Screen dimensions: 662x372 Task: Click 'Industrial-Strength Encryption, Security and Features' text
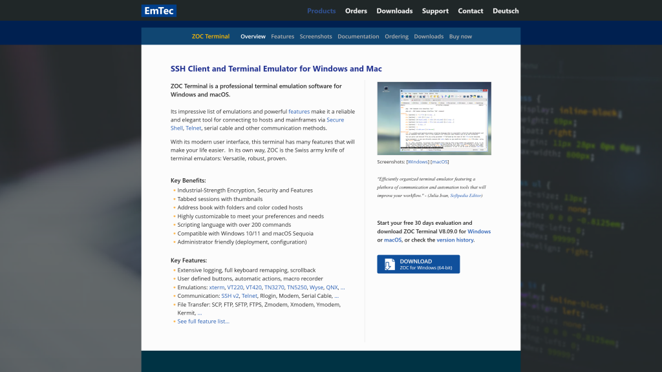(245, 191)
